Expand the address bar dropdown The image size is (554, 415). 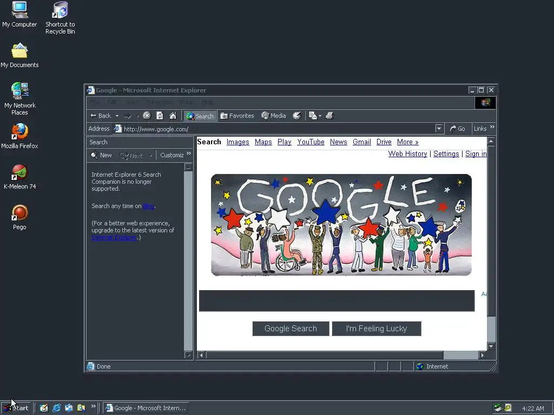pos(439,129)
